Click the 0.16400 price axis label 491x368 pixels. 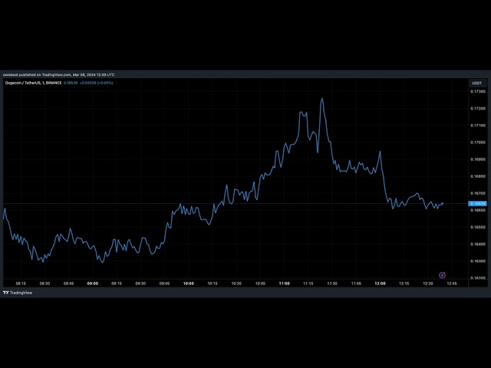tap(476, 244)
